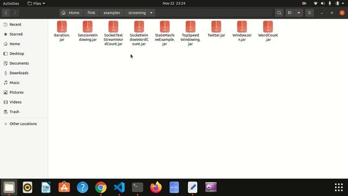Launch the video editor from dock
This screenshot has width=348, height=196.
(x=211, y=187)
